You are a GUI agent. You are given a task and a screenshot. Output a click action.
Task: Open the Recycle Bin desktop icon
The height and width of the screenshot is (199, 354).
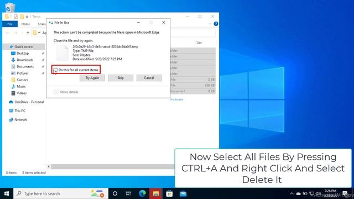(10, 7)
